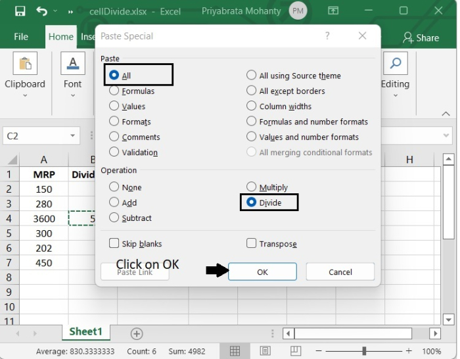Viewport: 460px width, 359px height.
Task: Open the File tab
Action: 21,37
